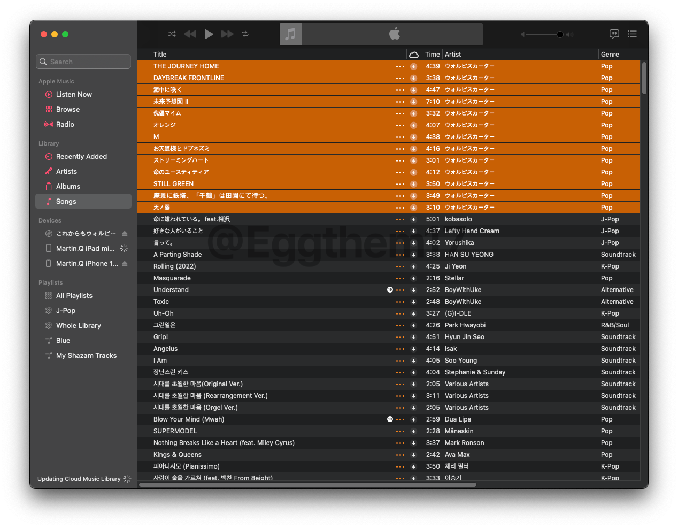The height and width of the screenshot is (528, 678).
Task: Show the Up Next queue list
Action: pyautogui.click(x=632, y=34)
